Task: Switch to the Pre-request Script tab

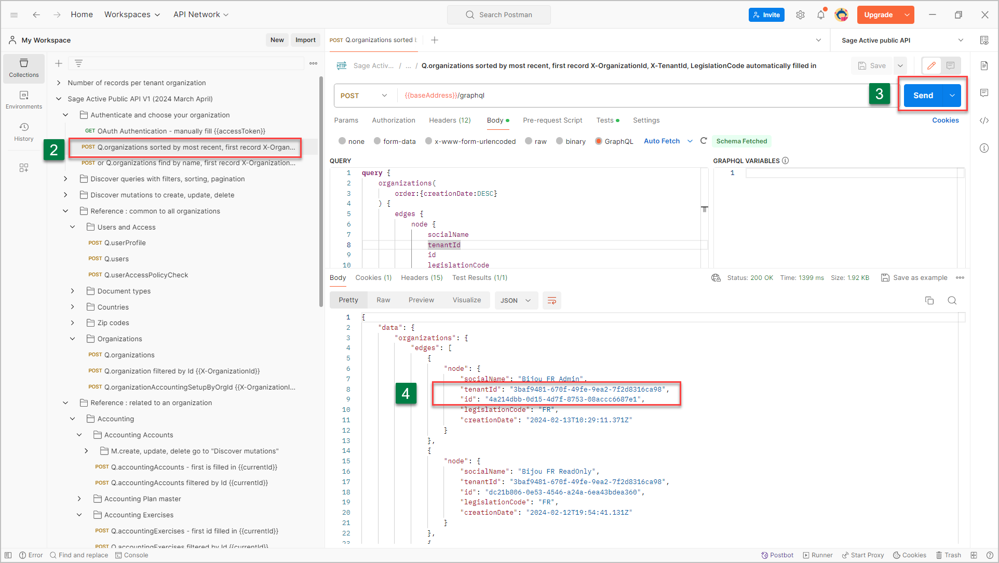Action: tap(552, 120)
